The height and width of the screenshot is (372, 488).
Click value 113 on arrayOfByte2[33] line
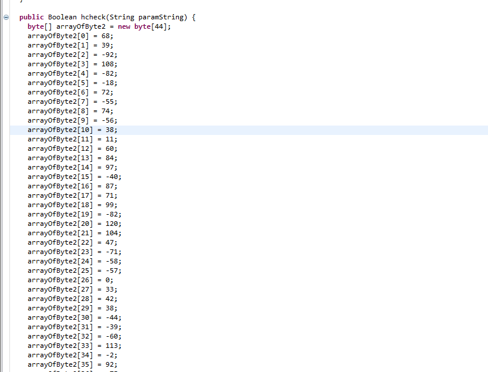pos(112,346)
